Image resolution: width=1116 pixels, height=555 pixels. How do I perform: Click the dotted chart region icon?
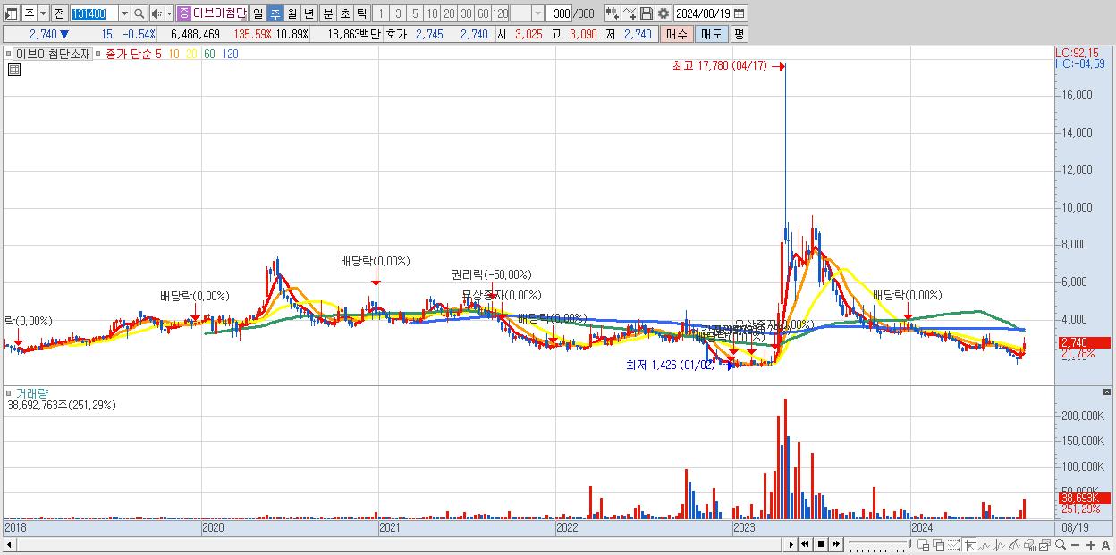click(953, 544)
